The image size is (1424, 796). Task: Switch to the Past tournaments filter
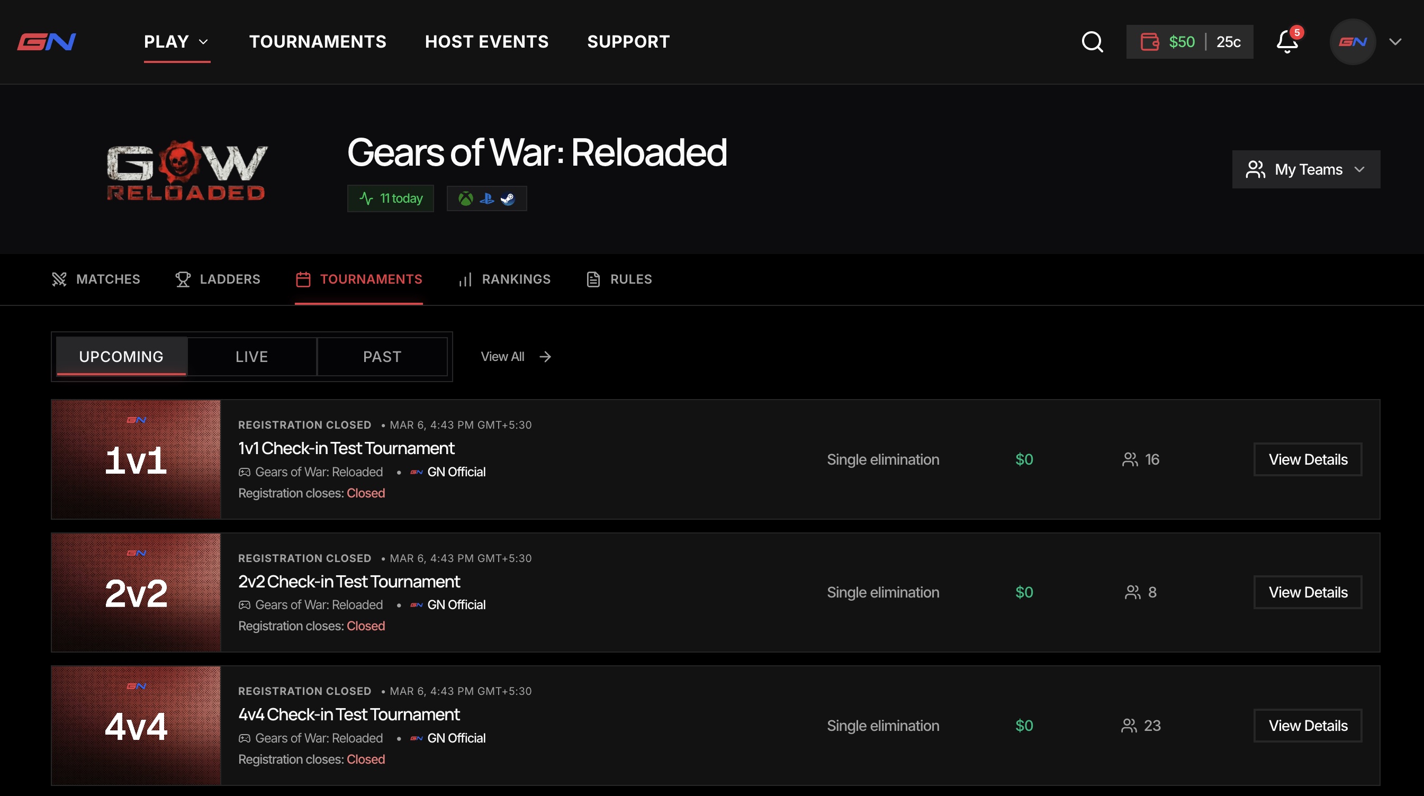[x=382, y=357]
